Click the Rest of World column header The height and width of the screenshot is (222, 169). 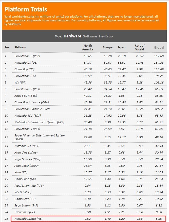[139, 47]
